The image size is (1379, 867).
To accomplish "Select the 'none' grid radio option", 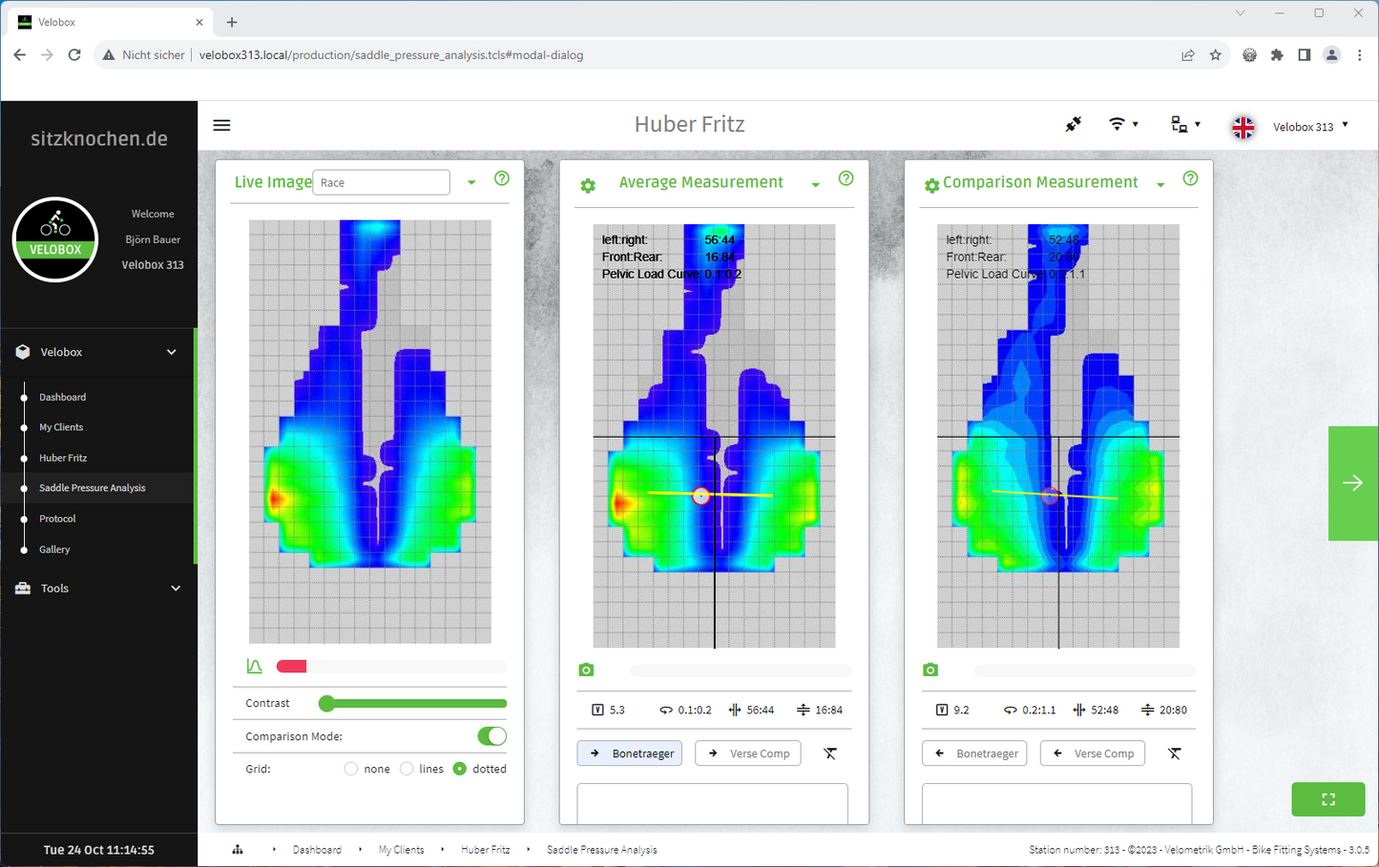I will point(351,769).
